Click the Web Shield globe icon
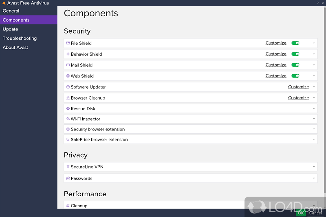This screenshot has width=326, height=217. coord(68,76)
